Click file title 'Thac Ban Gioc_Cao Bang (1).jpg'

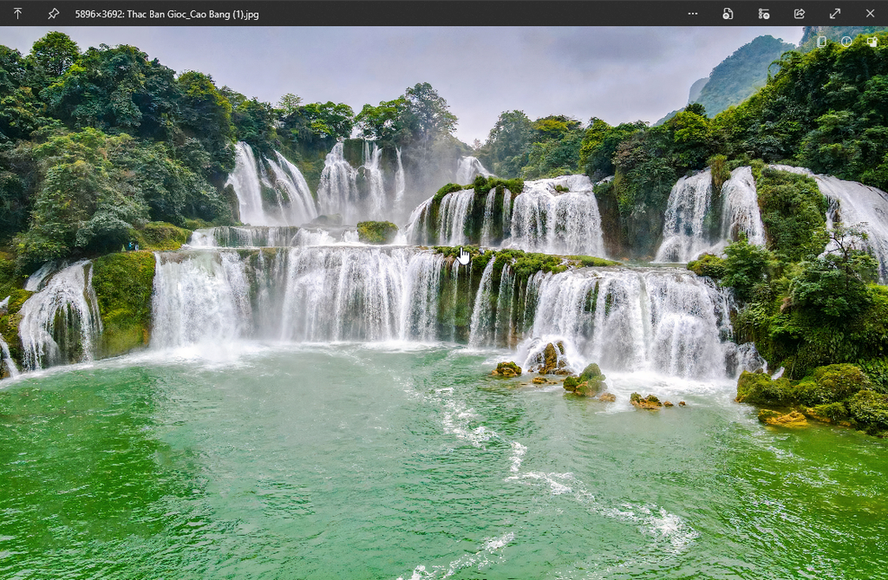(193, 14)
